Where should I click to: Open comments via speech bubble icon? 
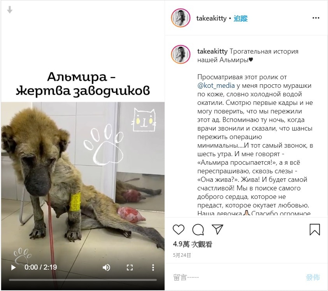pos(198,230)
